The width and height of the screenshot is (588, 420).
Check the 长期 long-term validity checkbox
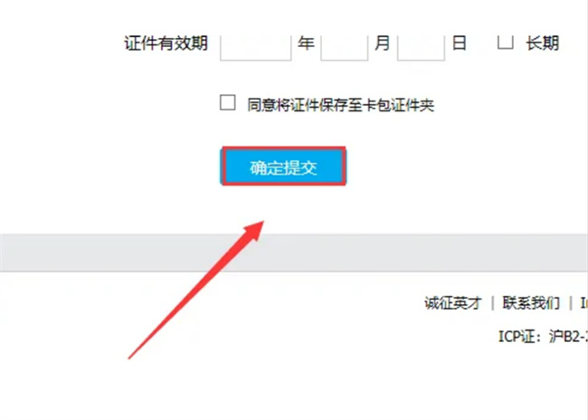[x=505, y=42]
